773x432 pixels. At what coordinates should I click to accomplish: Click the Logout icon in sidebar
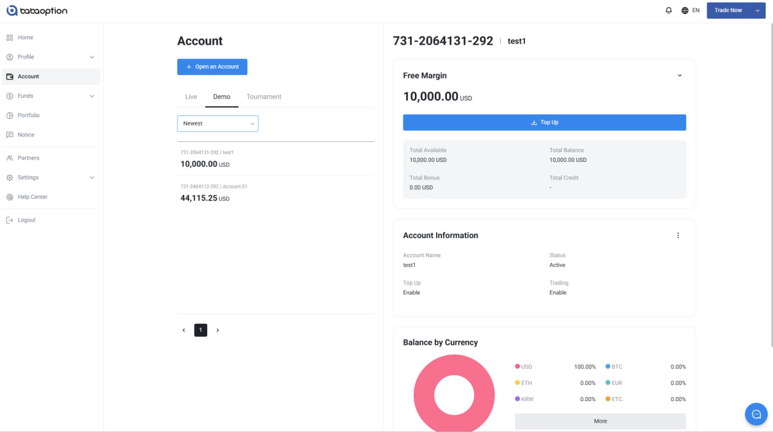click(x=10, y=220)
